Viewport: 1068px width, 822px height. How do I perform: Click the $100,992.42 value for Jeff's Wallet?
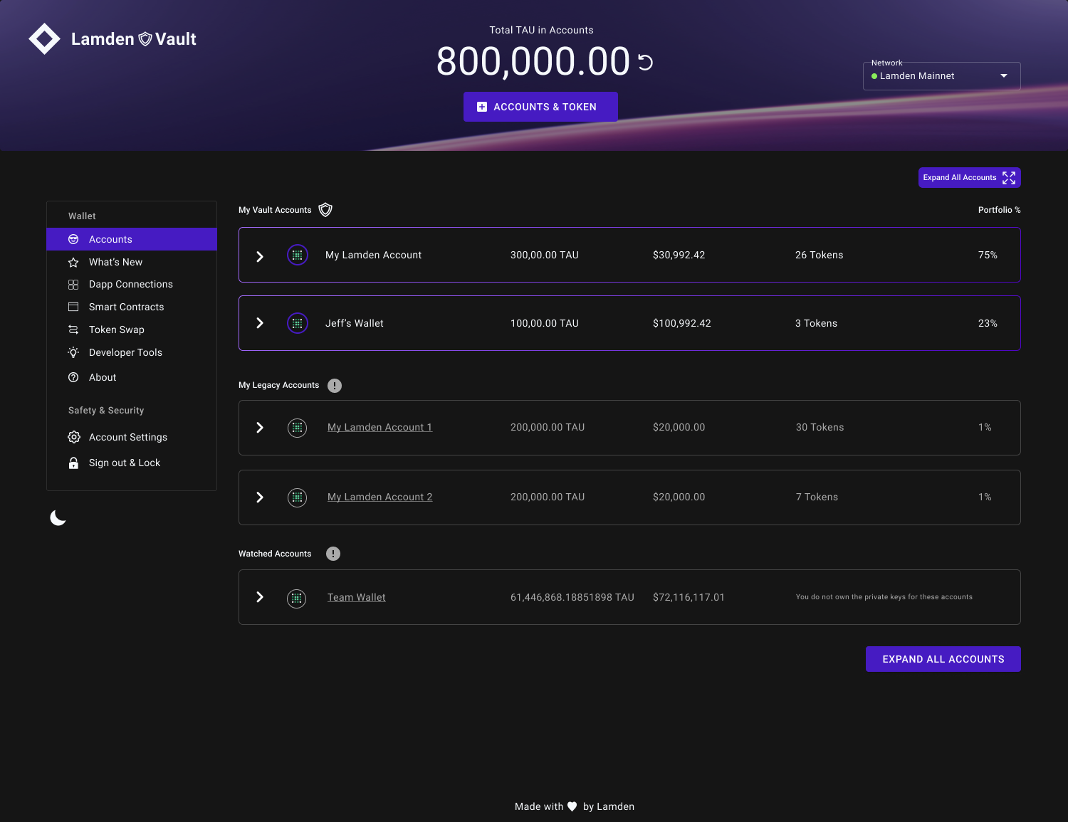point(682,323)
